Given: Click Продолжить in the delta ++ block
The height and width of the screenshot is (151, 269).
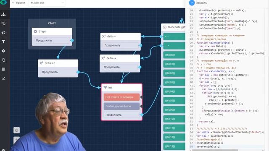Looking at the screenshot, I should pyautogui.click(x=120, y=67).
